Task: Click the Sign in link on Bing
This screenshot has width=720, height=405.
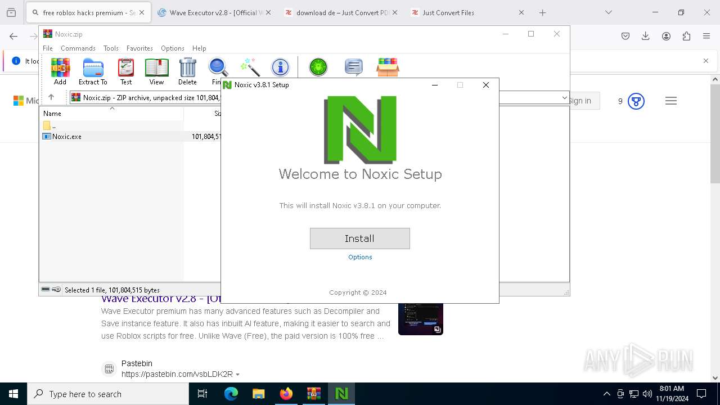Action: tap(581, 101)
